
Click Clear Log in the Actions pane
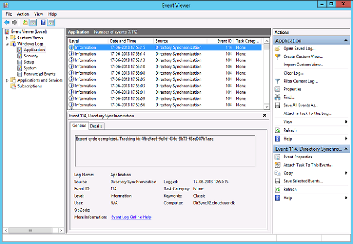tap(293, 73)
